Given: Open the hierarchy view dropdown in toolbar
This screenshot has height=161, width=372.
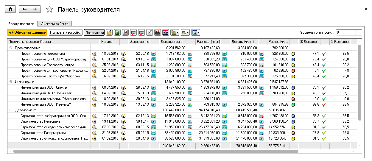Looking at the screenshot, I should coord(185,32).
